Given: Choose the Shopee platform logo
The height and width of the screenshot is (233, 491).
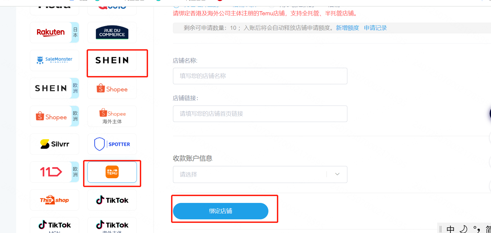Looking at the screenshot, I should [112, 88].
